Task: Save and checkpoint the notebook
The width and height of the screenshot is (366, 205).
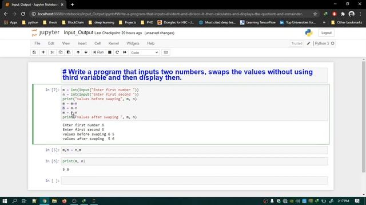Action: tap(34, 52)
